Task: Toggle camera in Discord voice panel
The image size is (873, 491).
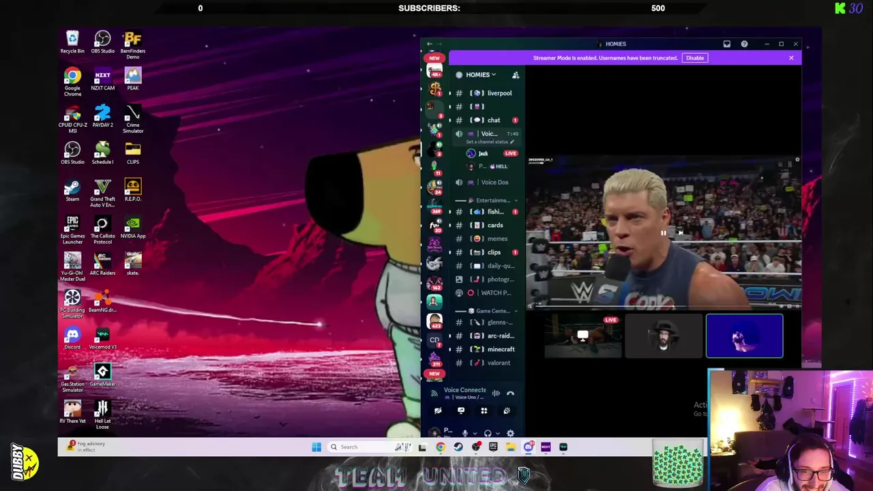Action: pos(438,411)
